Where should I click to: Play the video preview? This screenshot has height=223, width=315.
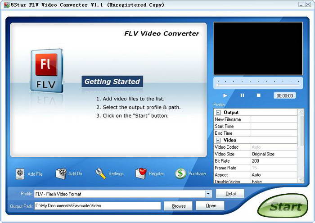click(225, 96)
